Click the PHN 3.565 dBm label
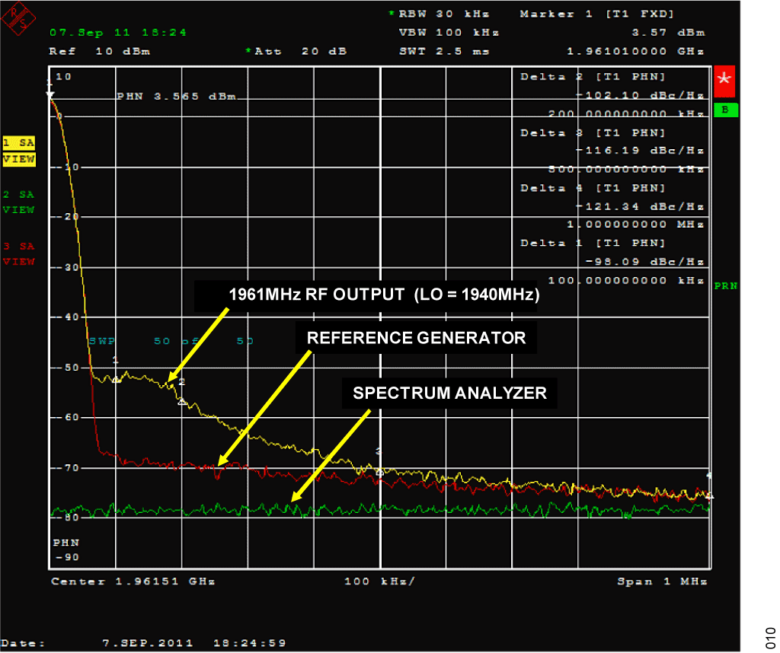Viewport: 780px width, 653px height. tap(177, 96)
